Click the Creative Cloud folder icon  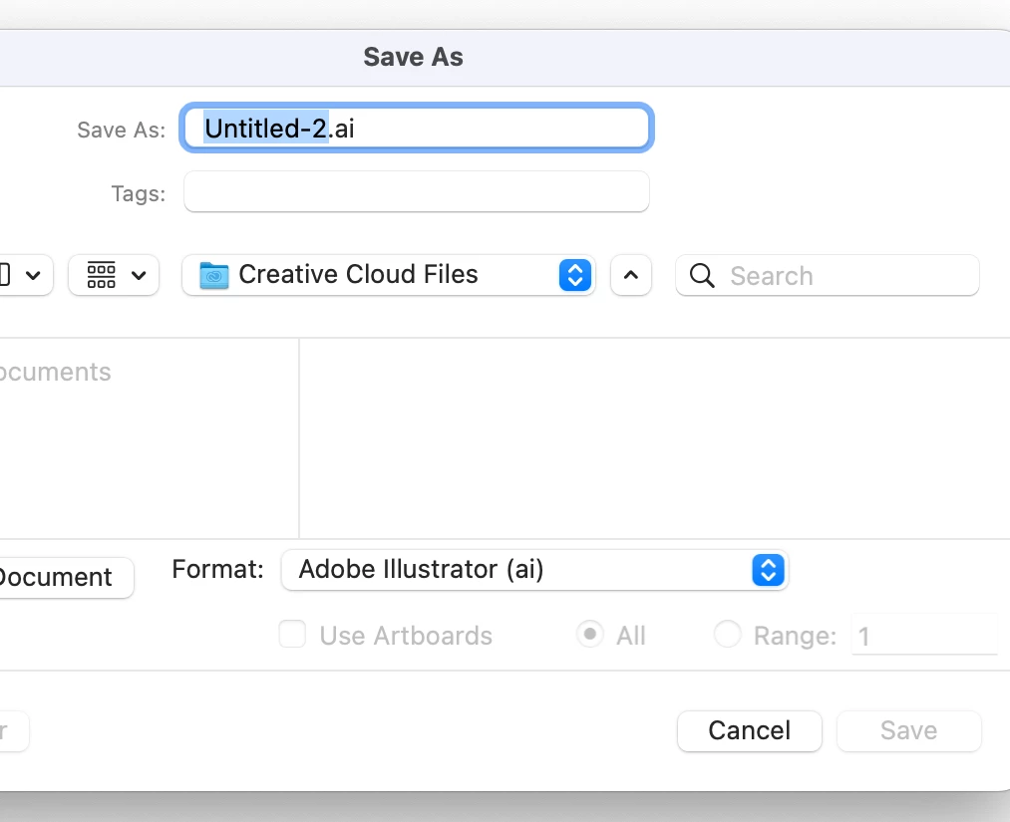tap(214, 275)
